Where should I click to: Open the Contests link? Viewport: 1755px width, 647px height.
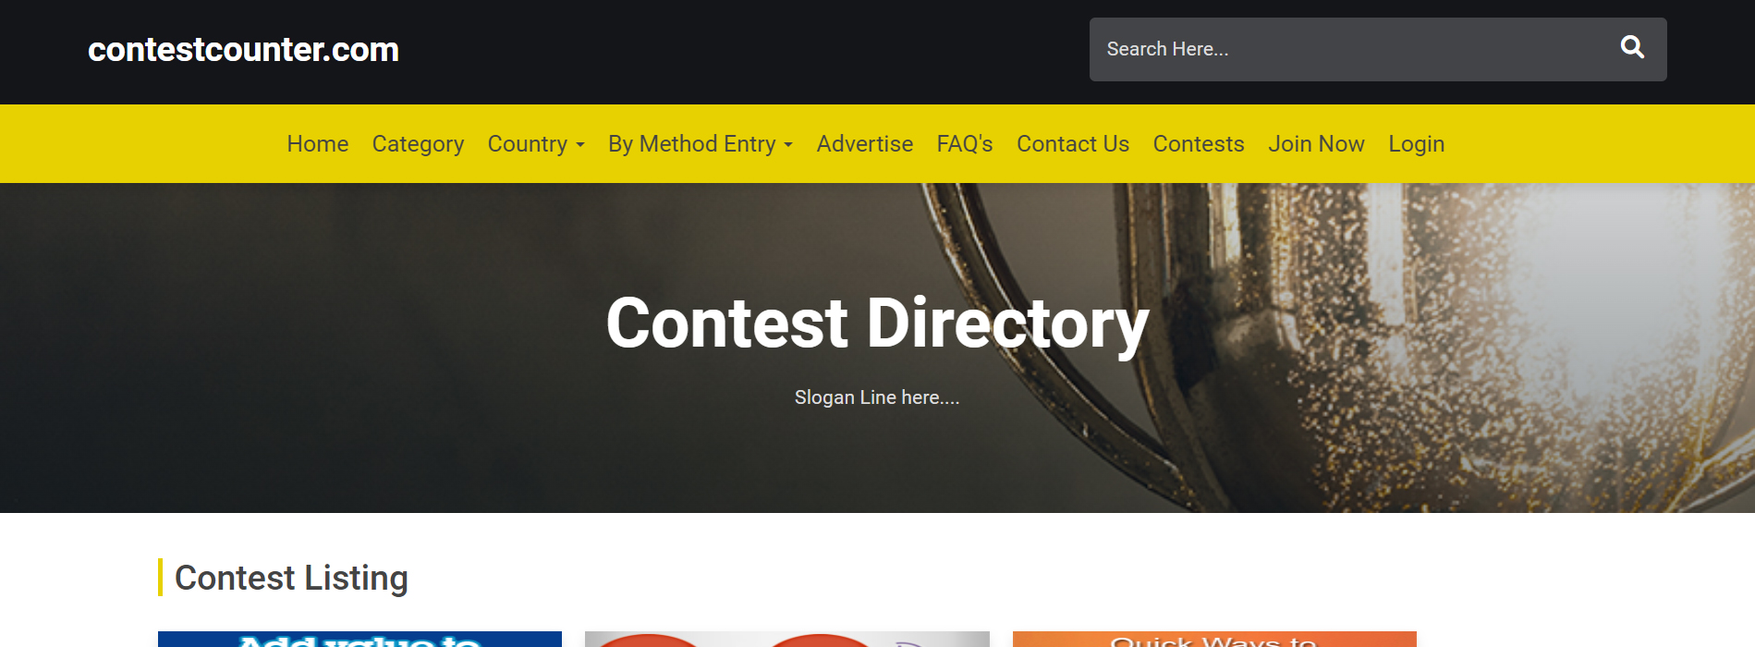1199,144
